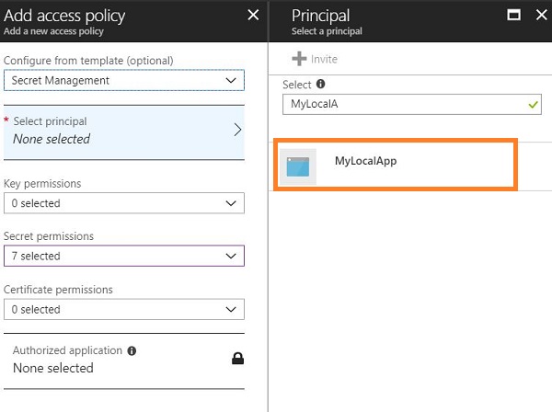Click the Authorized application info icon

pos(132,350)
